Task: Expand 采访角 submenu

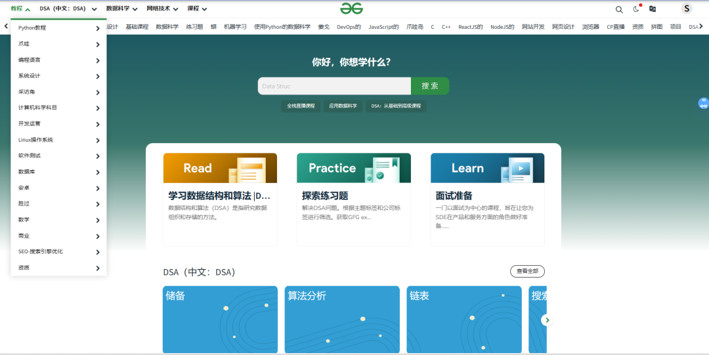Action: click(x=59, y=92)
